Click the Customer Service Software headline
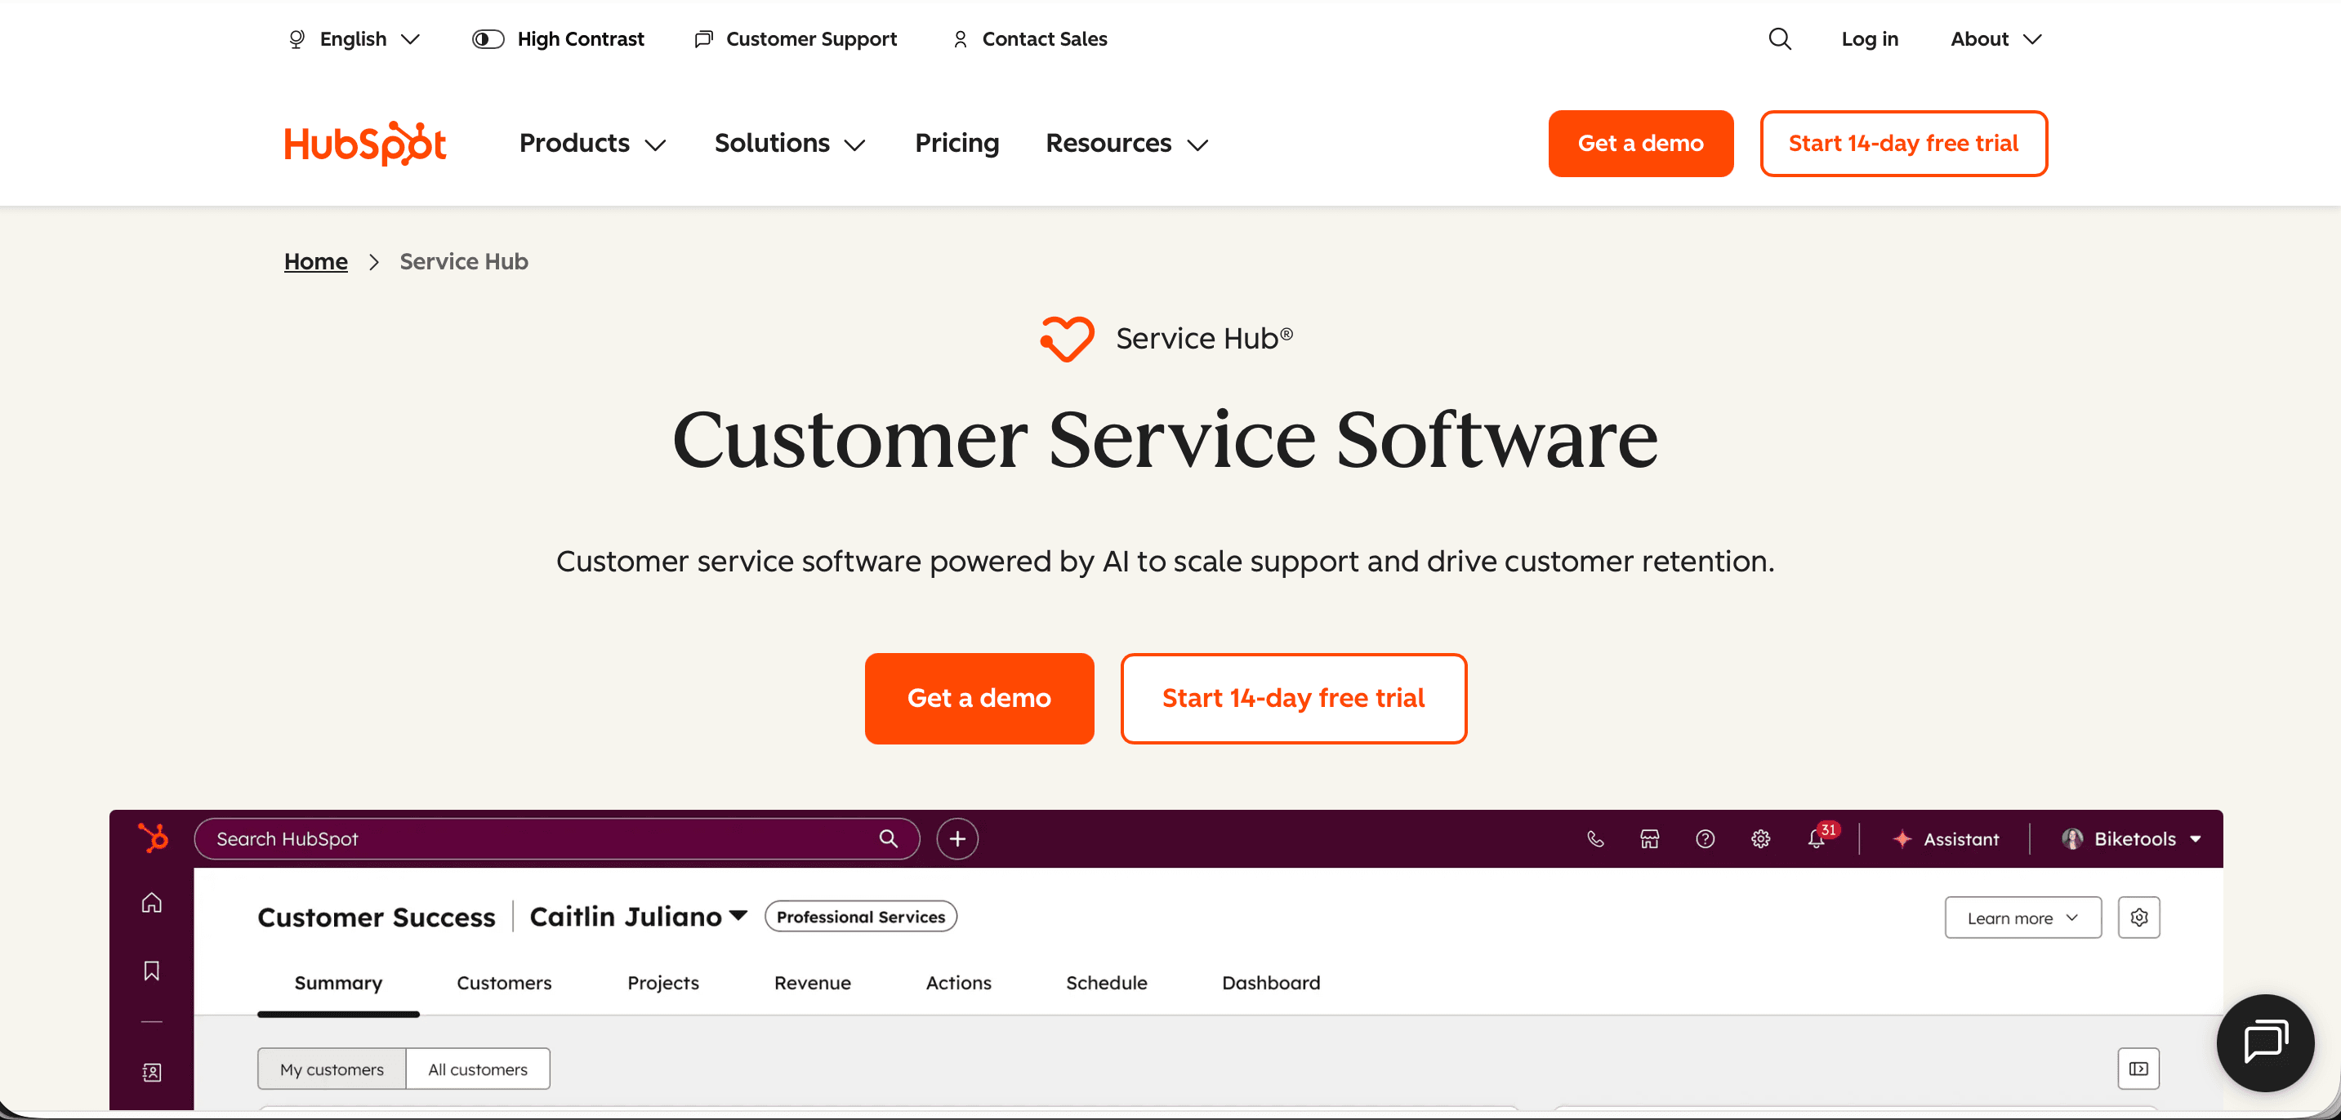Image resolution: width=2341 pixels, height=1120 pixels. click(1165, 440)
